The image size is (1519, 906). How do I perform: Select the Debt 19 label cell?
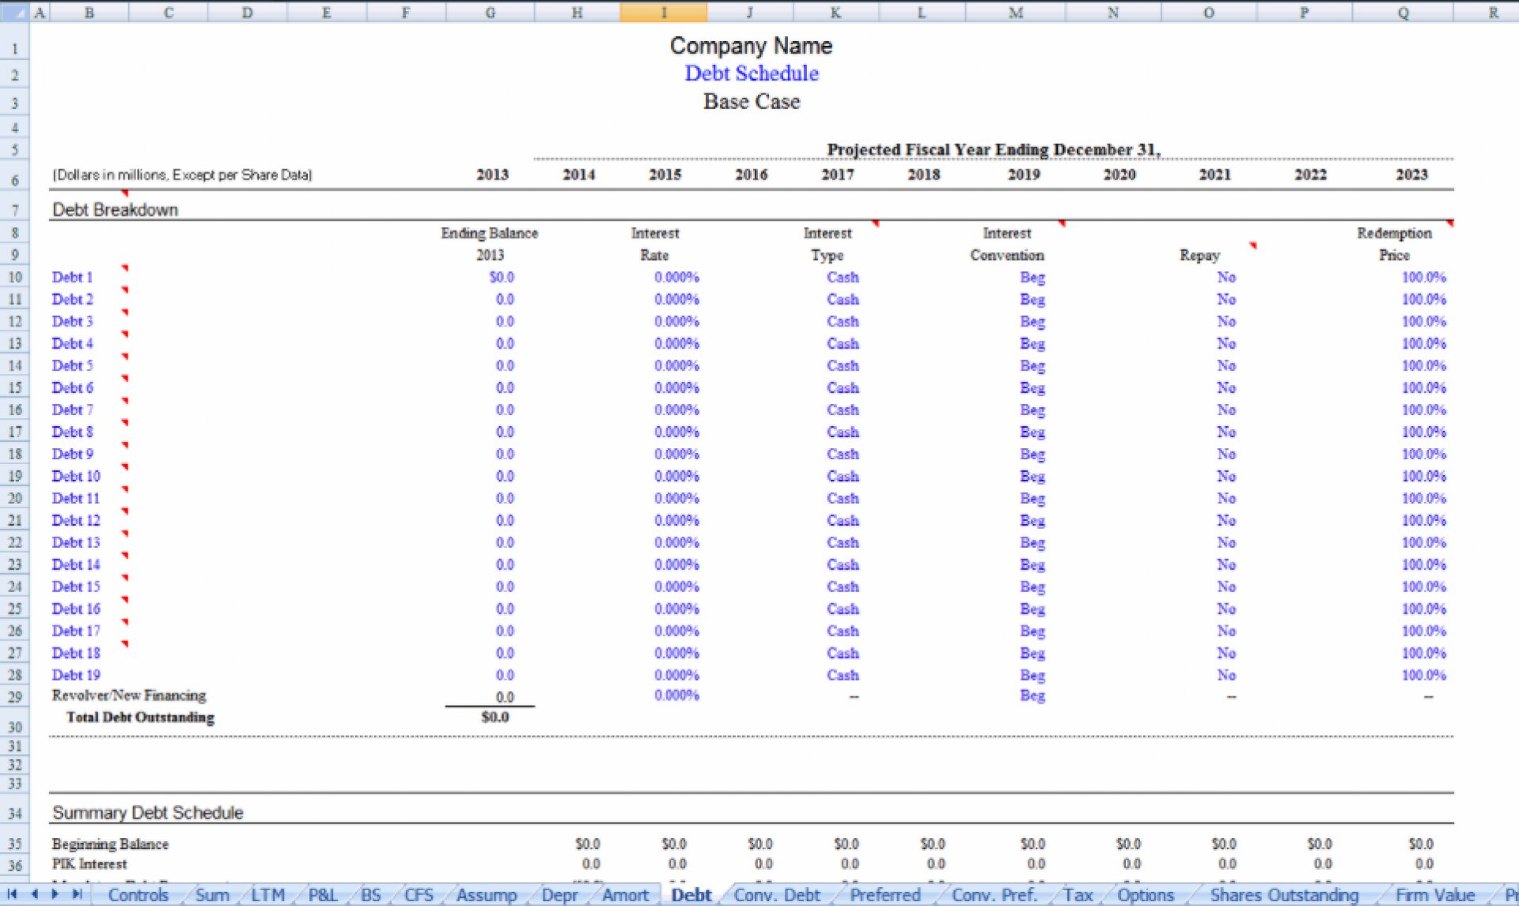(76, 676)
